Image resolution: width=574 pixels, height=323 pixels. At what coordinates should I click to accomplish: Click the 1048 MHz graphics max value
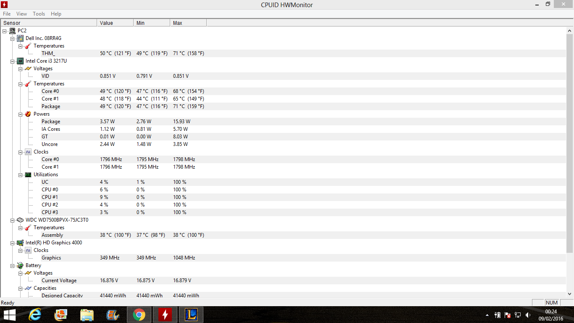pos(184,258)
